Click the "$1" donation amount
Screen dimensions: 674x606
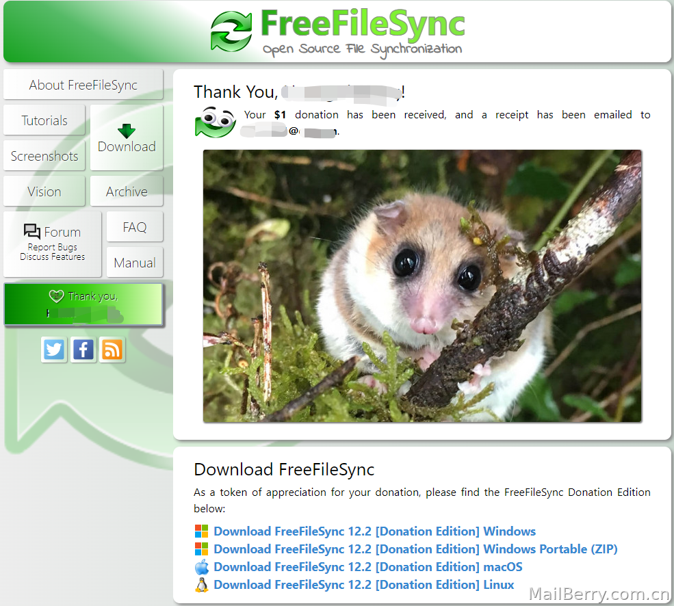pyautogui.click(x=280, y=115)
